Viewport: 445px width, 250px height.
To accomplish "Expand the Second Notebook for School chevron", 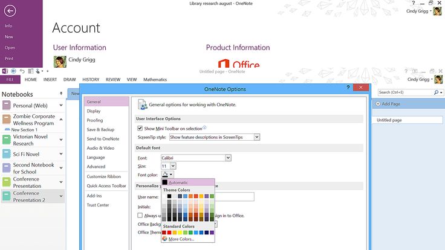I will tap(61, 168).
